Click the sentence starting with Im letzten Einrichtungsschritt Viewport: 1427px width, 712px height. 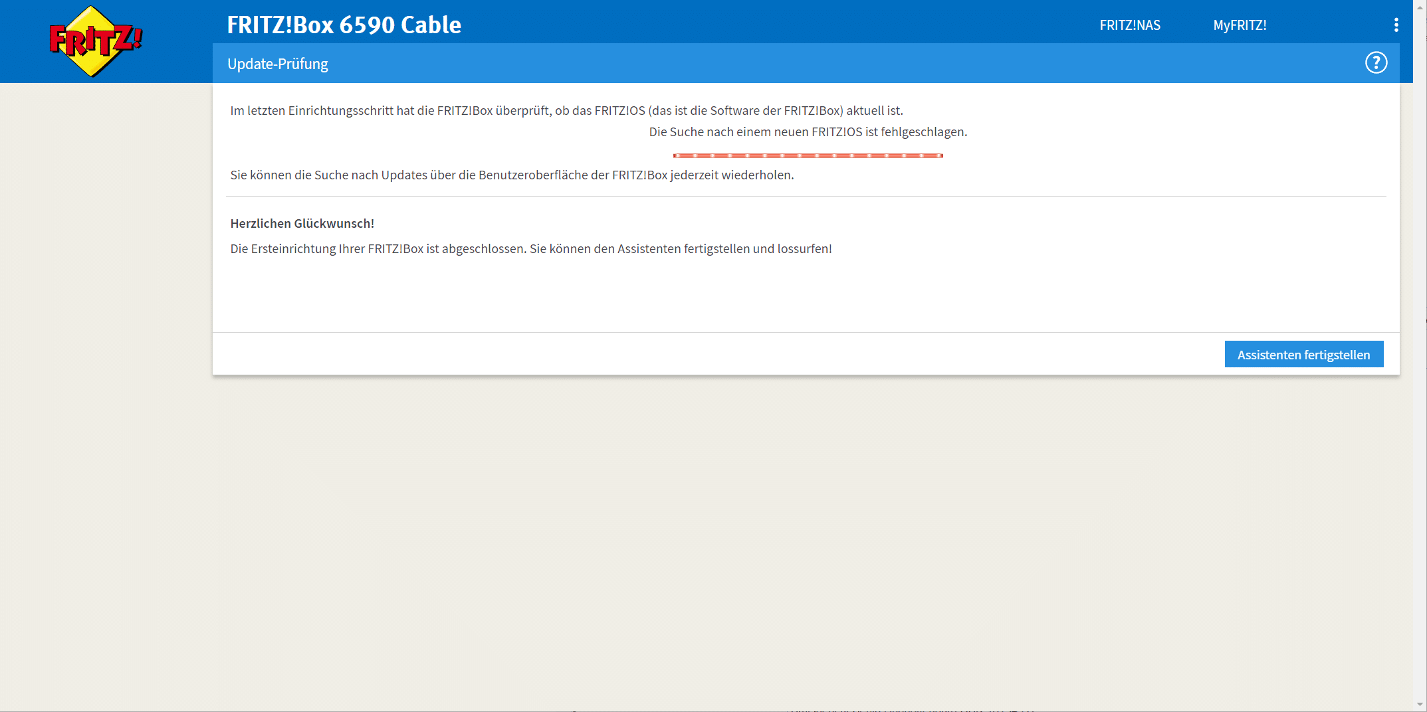pos(566,111)
